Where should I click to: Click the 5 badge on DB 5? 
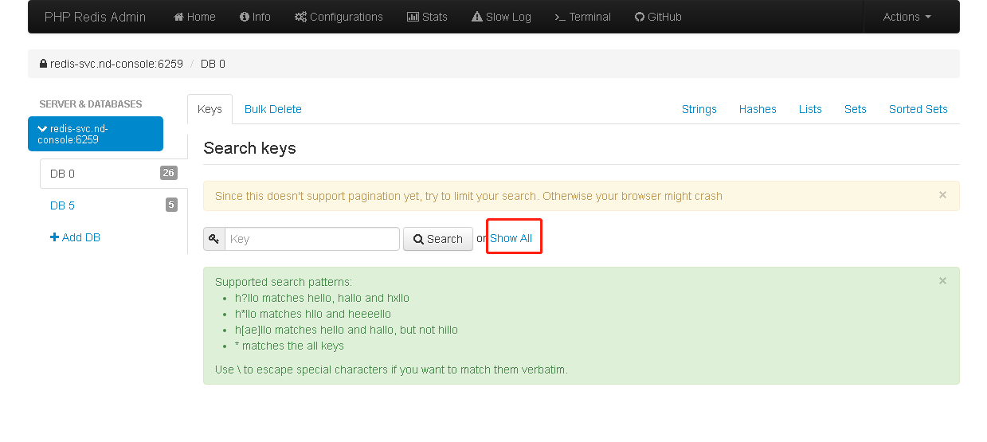point(171,205)
